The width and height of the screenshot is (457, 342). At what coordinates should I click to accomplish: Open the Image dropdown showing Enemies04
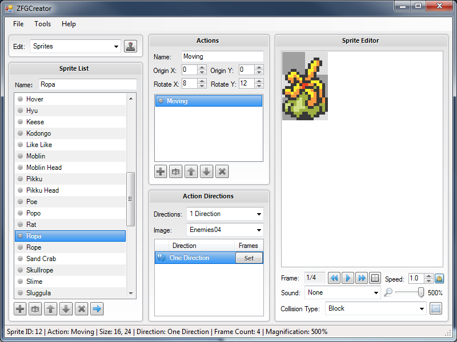(x=225, y=230)
